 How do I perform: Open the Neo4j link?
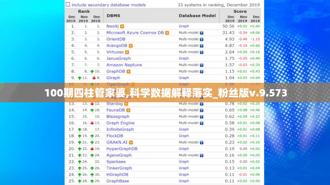click(112, 26)
